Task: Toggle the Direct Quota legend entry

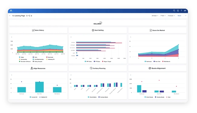Action: point(149,97)
